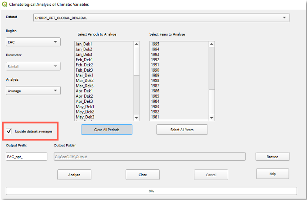Viewport: 307px width, 200px height.
Task: Browse for an output folder
Action: pos(272,157)
